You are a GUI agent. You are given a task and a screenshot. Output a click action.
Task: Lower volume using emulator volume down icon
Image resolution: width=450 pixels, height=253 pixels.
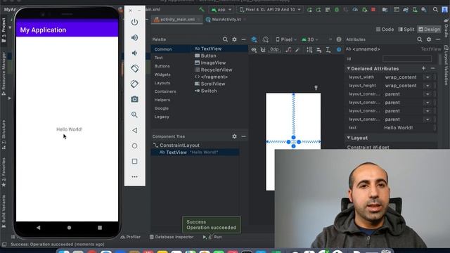coord(134,53)
